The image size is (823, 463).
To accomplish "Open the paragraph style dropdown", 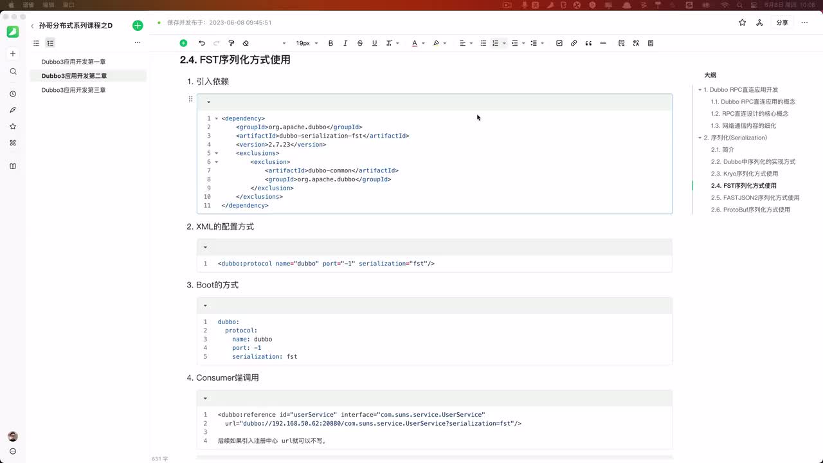I will (284, 43).
